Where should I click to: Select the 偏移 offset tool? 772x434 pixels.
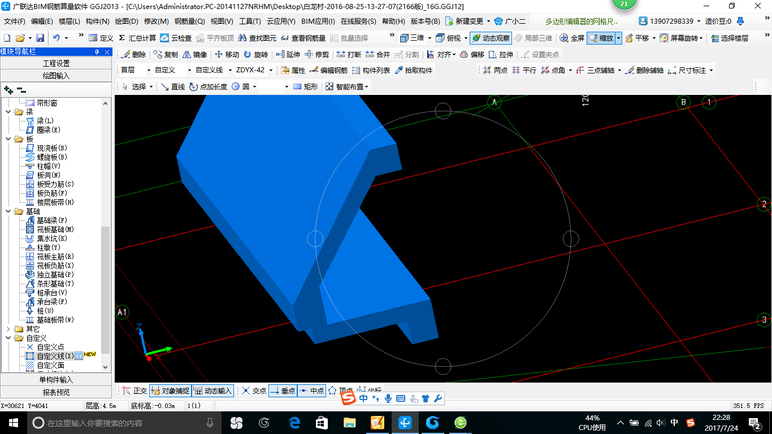pyautogui.click(x=472, y=54)
